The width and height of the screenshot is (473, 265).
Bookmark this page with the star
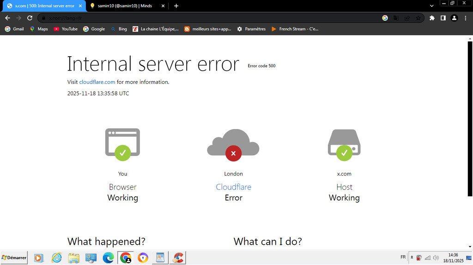pyautogui.click(x=418, y=18)
